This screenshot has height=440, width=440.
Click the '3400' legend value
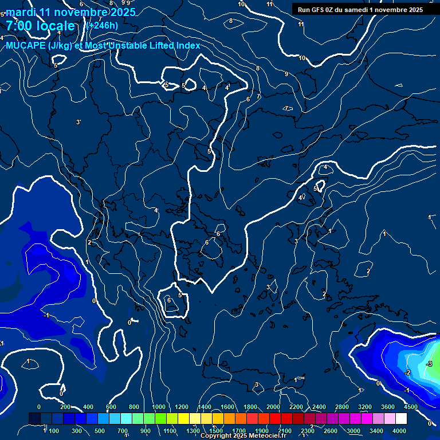pyautogui.click(x=376, y=431)
